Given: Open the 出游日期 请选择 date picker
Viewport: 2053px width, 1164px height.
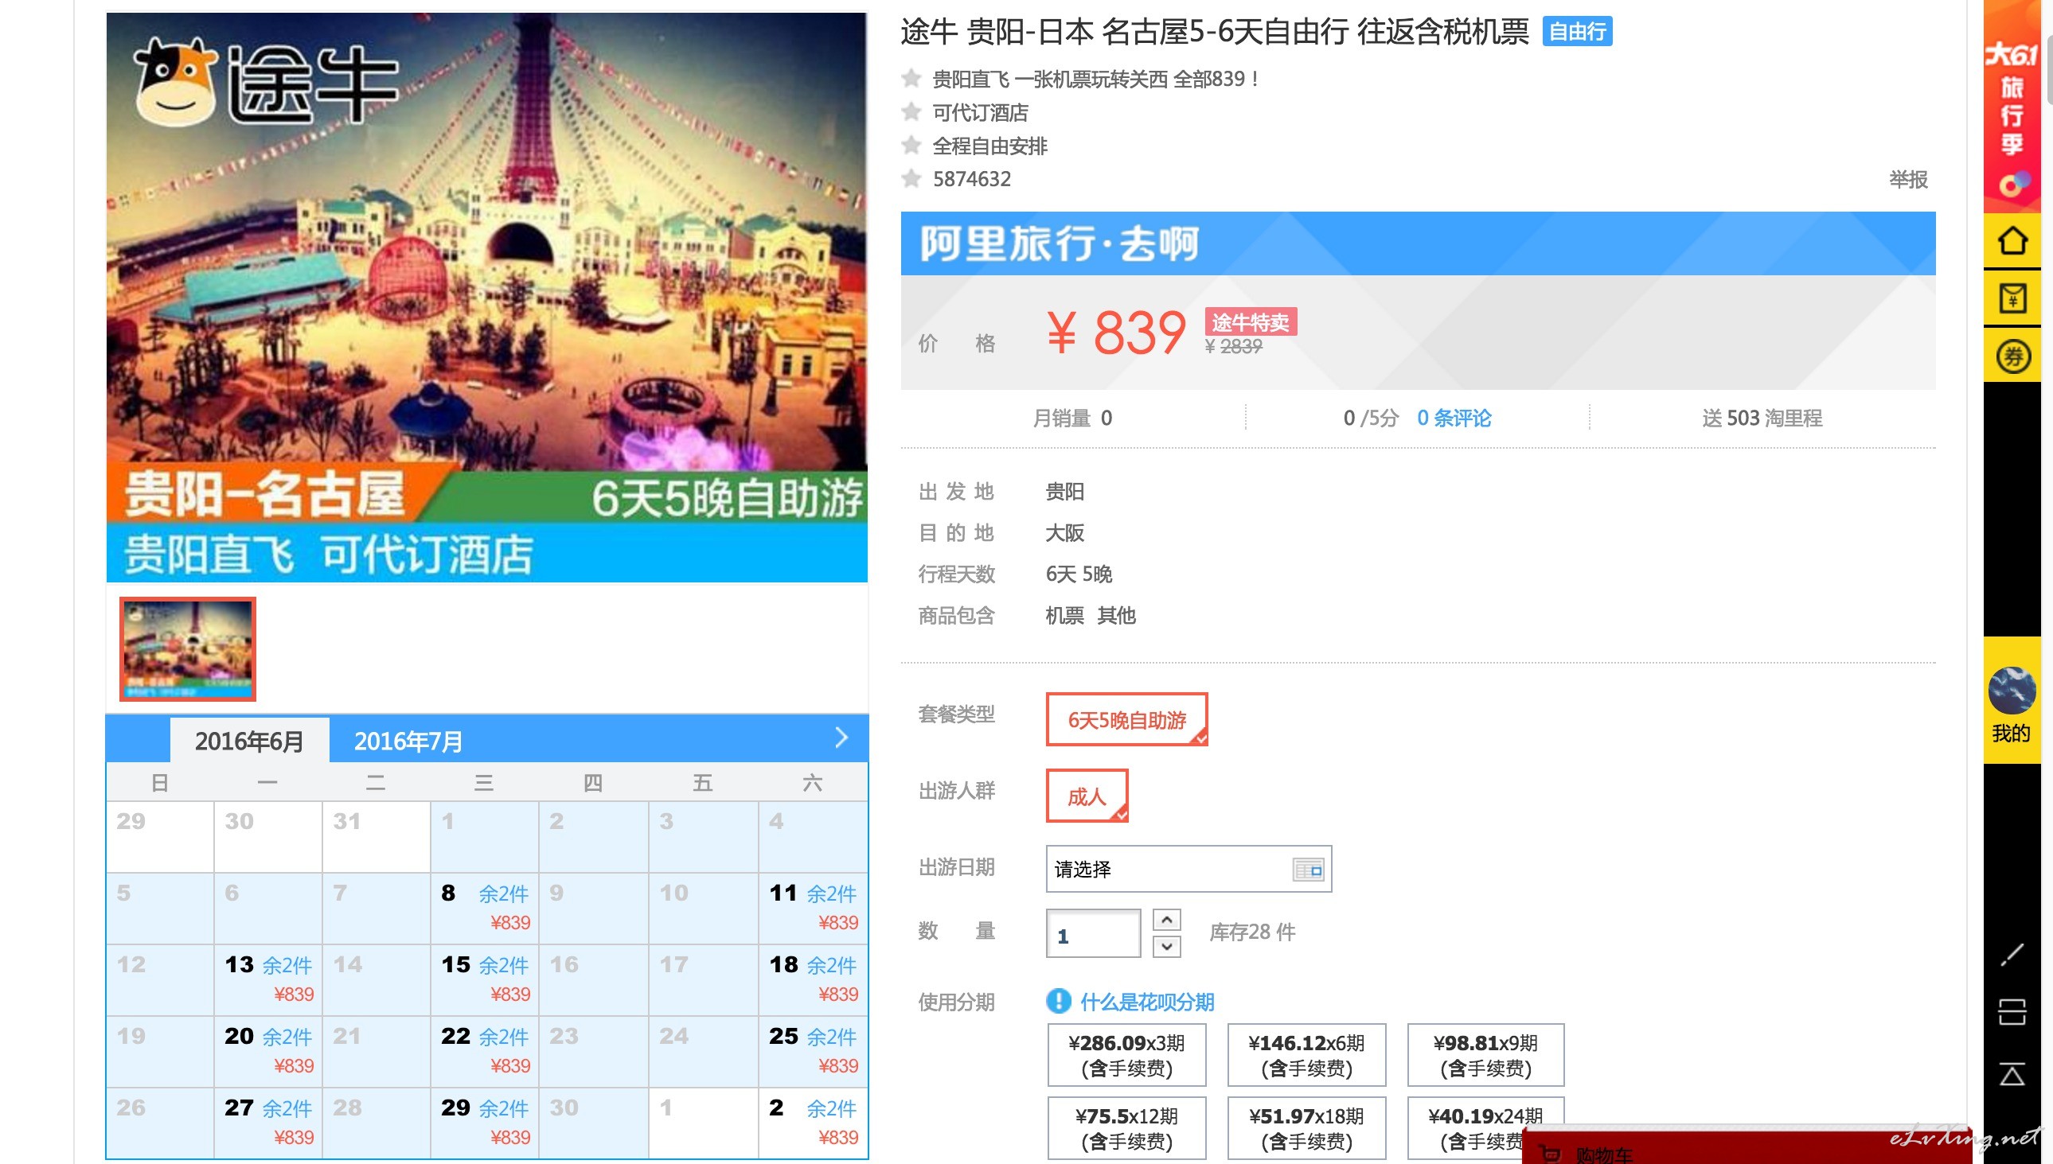Looking at the screenshot, I should 1188,869.
